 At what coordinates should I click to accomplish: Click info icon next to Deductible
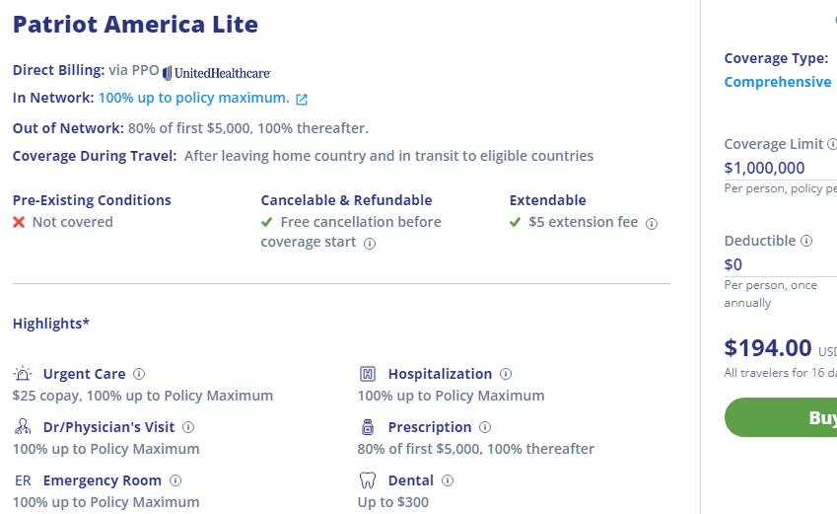pos(806,241)
